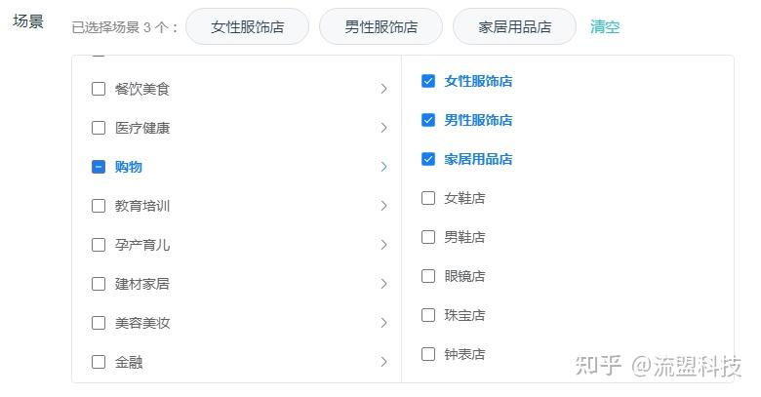Toggle the 购物 category checkbox
This screenshot has width=761, height=397.
coord(99,167)
